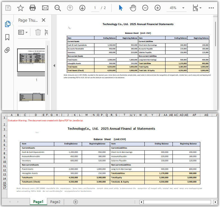Click the next sheet navigation arrow
Image resolution: width=220 pixels, height=207 pixels.
[18, 202]
